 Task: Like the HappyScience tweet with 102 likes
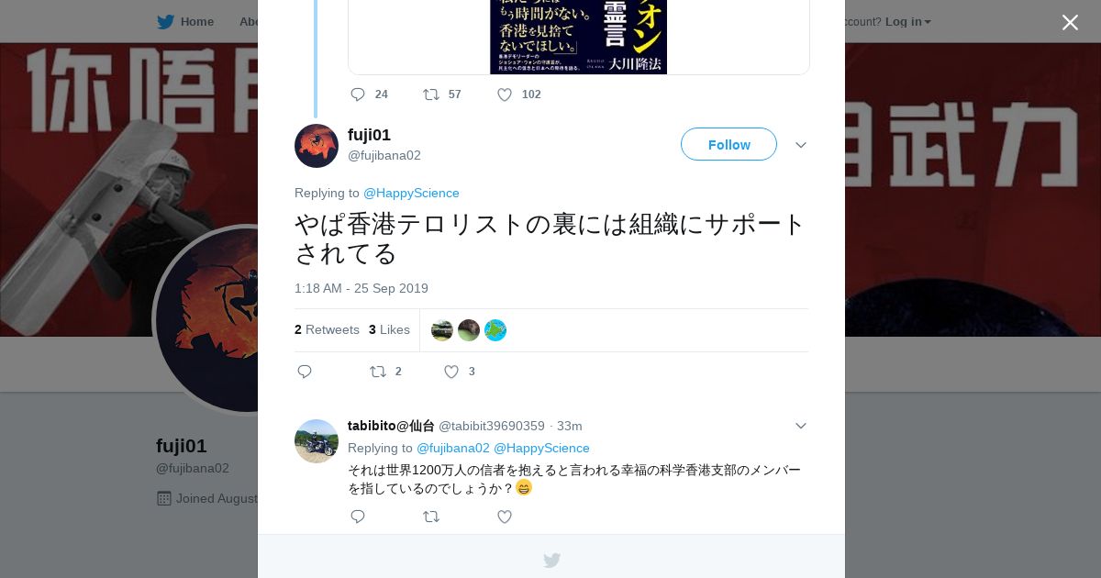[x=518, y=94]
